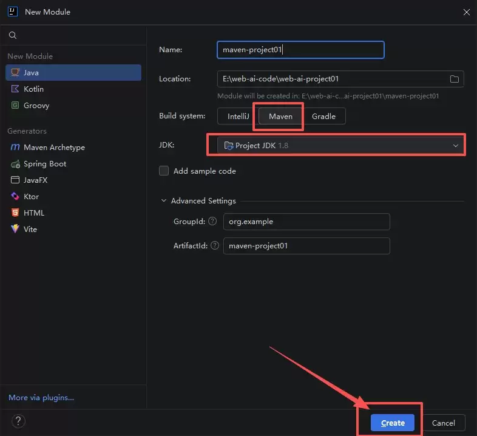Click the Vite lightning icon
This screenshot has height=436, width=477.
pos(15,229)
